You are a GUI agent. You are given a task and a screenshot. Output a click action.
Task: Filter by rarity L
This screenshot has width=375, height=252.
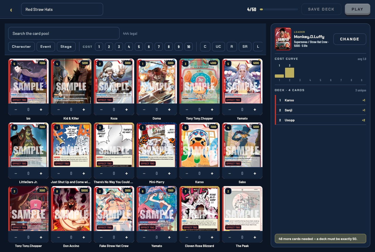258,47
